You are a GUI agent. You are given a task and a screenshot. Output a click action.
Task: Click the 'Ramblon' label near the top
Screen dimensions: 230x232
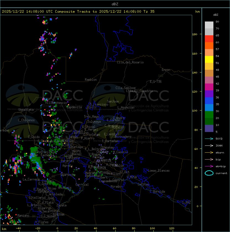point(91,80)
